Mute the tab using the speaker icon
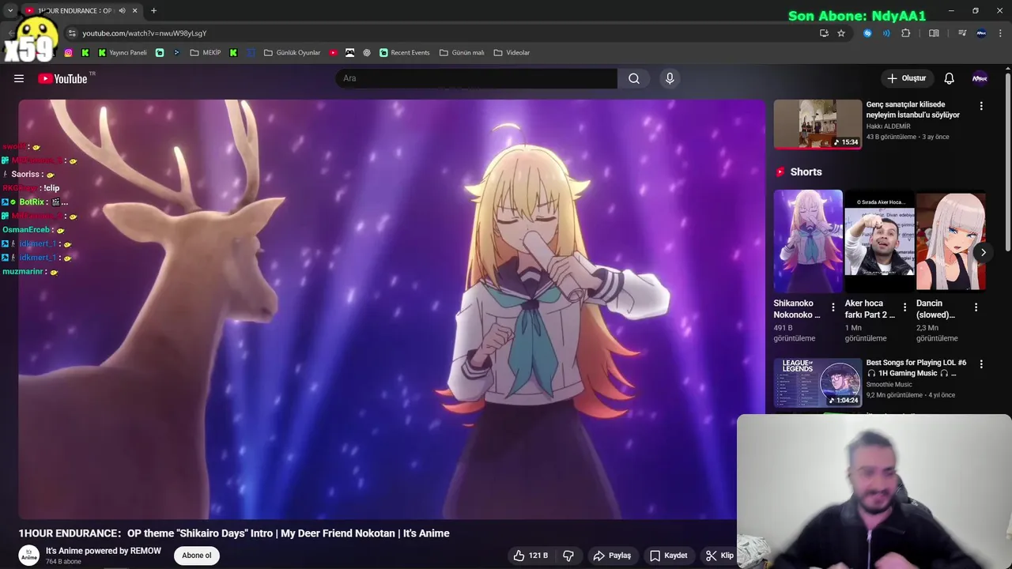This screenshot has width=1012, height=569. pyautogui.click(x=122, y=10)
